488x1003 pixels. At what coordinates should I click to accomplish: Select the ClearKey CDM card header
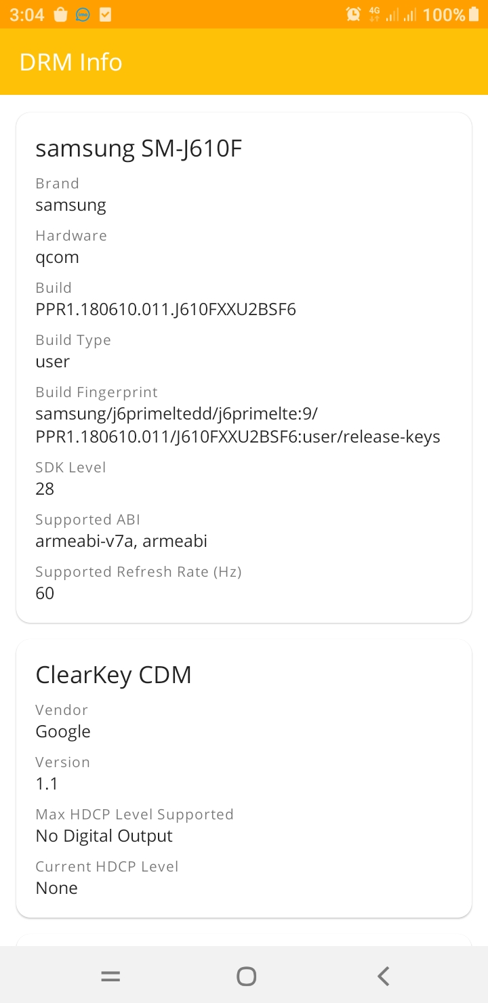click(x=113, y=674)
